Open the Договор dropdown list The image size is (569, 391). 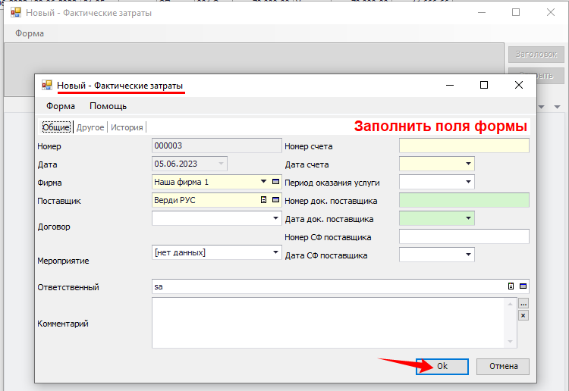click(x=275, y=218)
